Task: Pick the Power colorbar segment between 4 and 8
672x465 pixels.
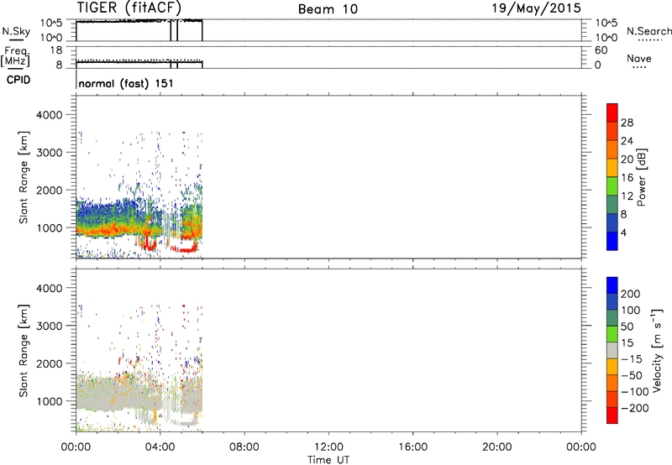Action: (612, 223)
